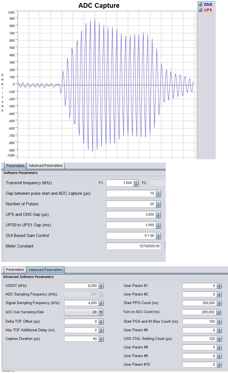Image resolution: width=228 pixels, height=374 pixels.
Task: Click the Software Parameters section header
Action: pos(21,173)
